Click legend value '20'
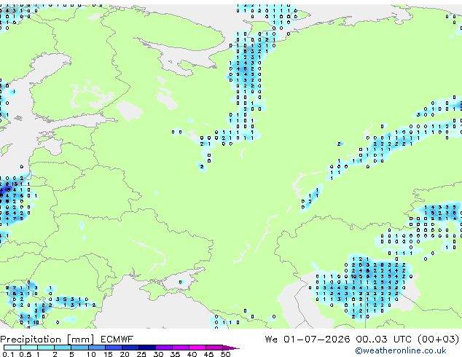 (125, 354)
